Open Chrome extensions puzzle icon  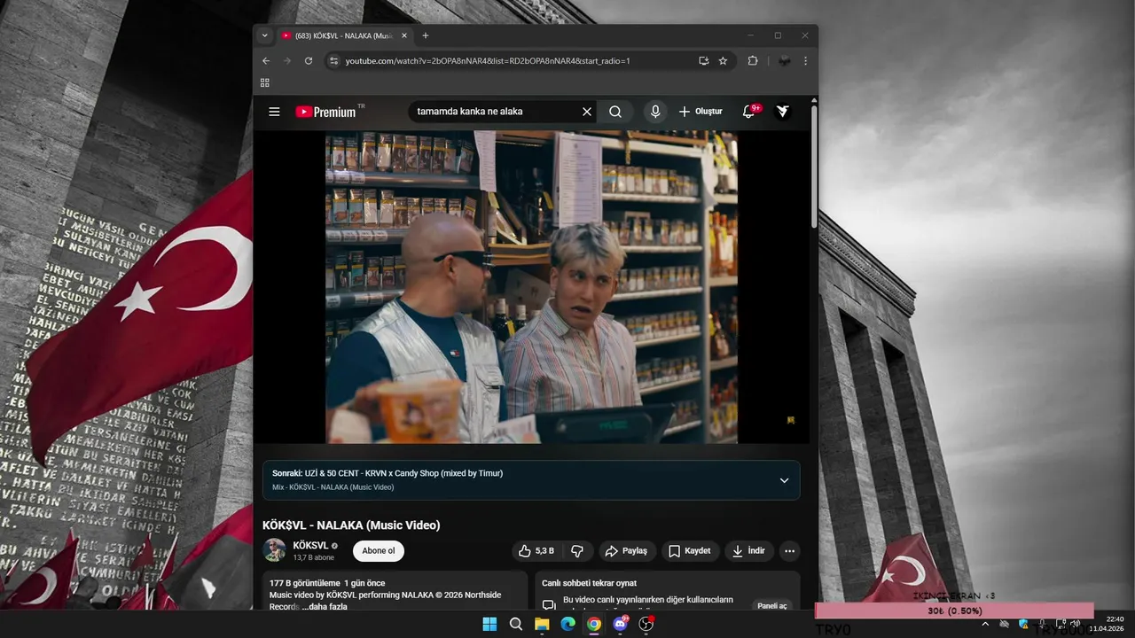(753, 61)
